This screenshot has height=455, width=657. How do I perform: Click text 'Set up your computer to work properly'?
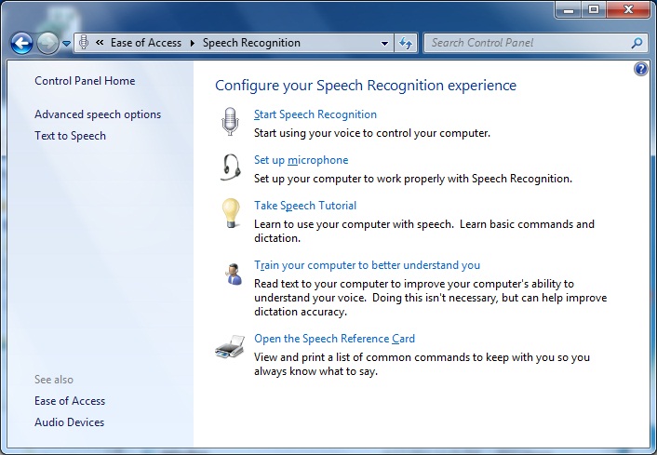pyautogui.click(x=349, y=179)
